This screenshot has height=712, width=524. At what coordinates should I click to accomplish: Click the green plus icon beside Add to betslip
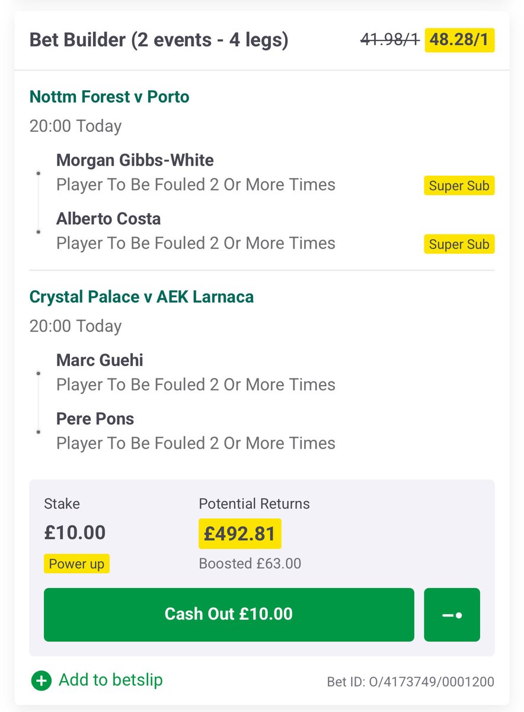pos(41,681)
